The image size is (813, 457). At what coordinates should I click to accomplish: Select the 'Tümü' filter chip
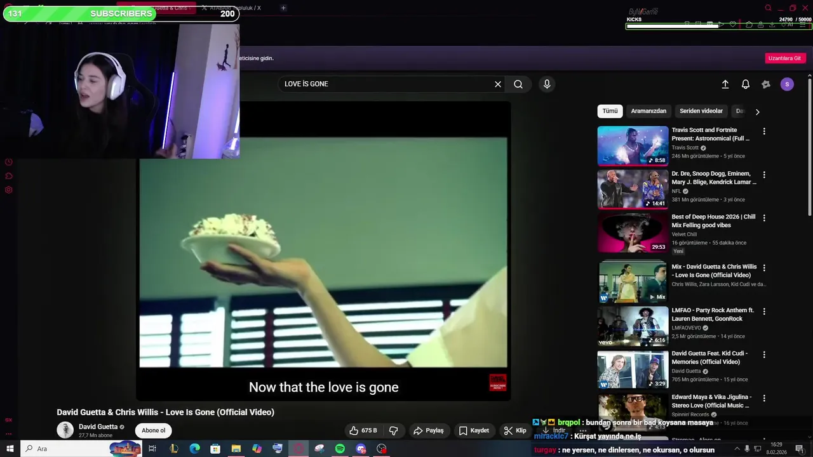click(x=610, y=111)
